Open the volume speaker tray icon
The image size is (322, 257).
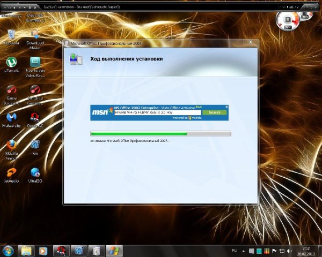pos(289,251)
